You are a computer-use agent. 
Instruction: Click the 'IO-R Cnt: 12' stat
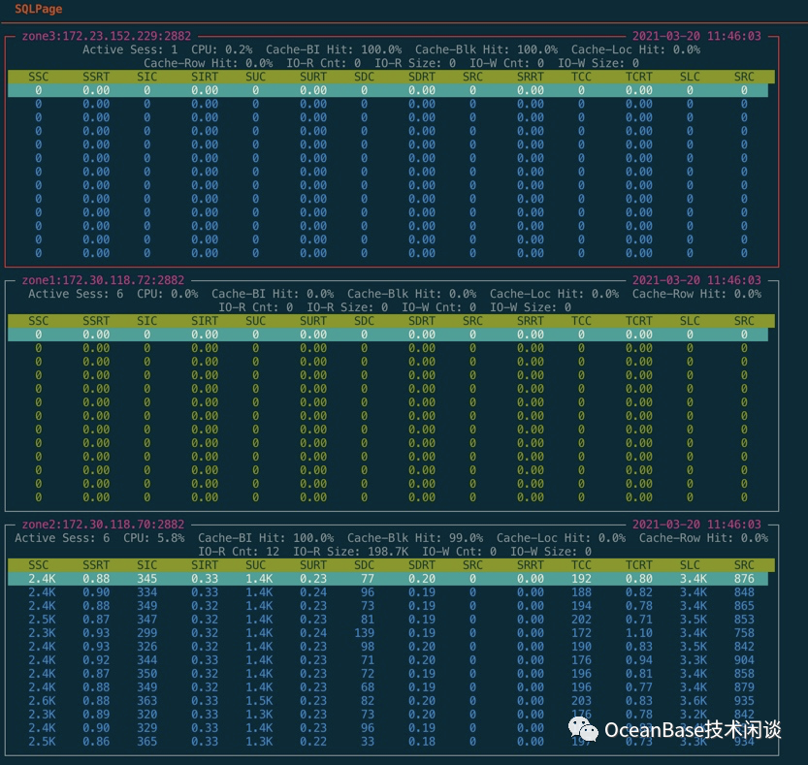tap(239, 552)
